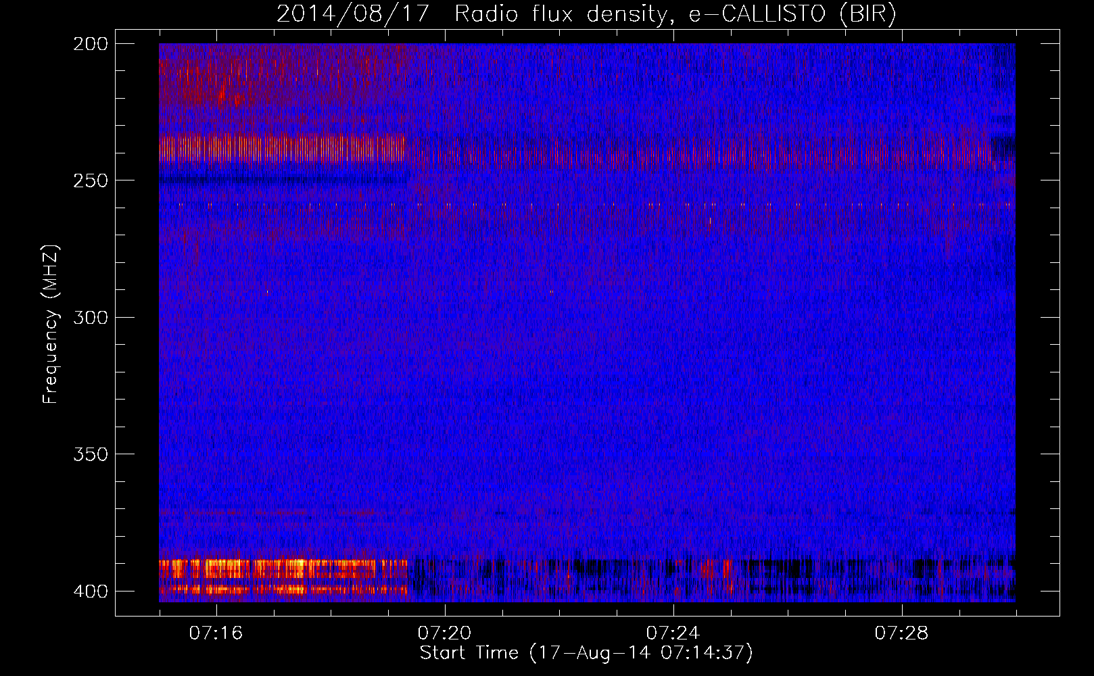Click the '300' frequency tick label
The image size is (1094, 676).
(x=91, y=317)
